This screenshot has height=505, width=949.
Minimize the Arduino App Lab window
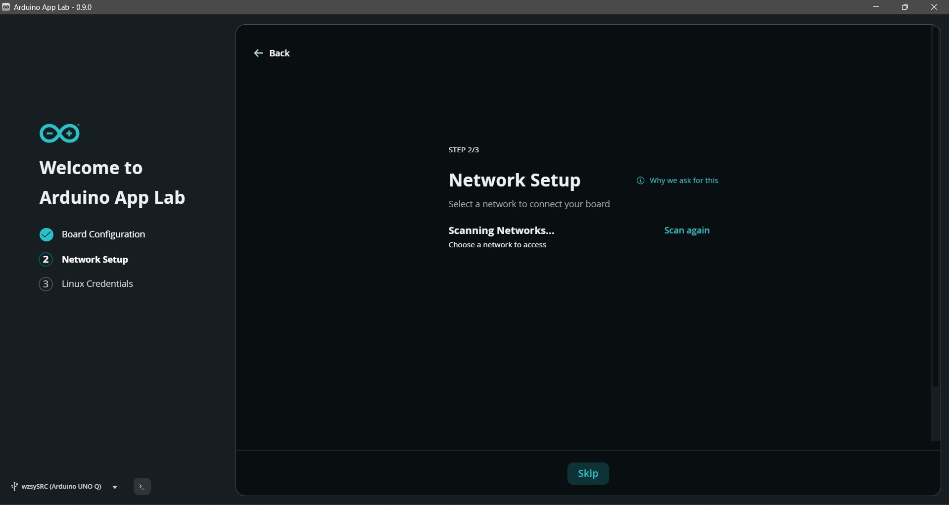(876, 7)
